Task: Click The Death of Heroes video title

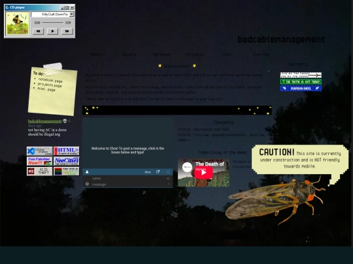Action: point(210,164)
